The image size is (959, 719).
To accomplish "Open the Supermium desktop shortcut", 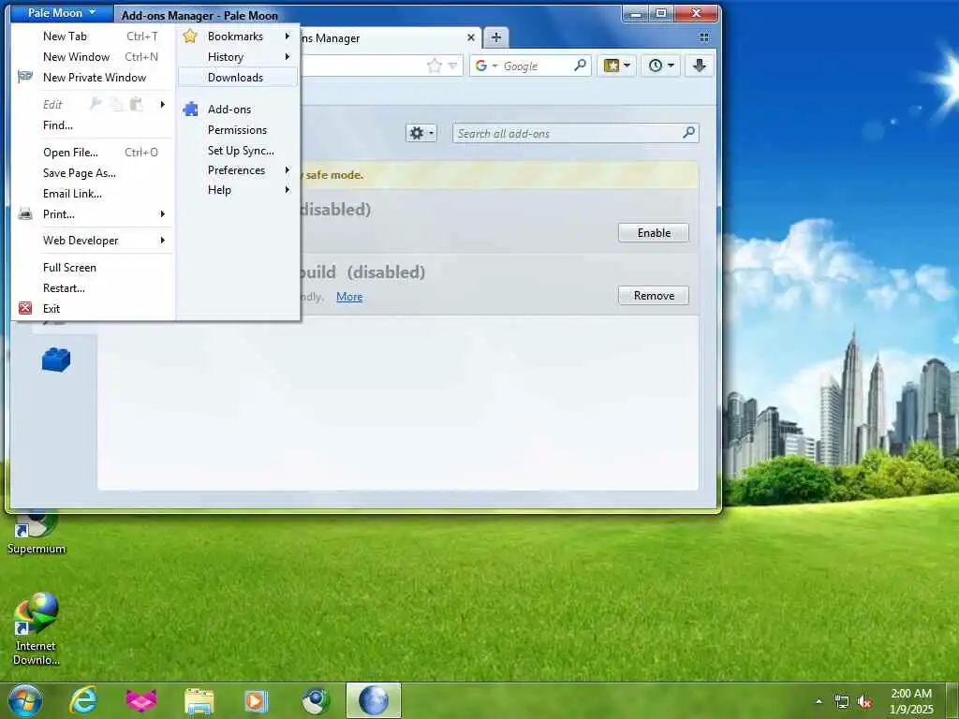I will (x=37, y=533).
